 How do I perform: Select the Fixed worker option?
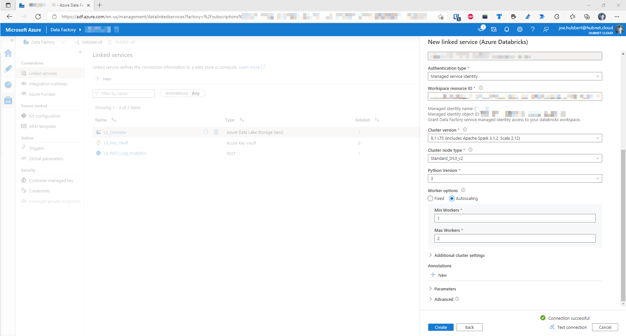coord(430,199)
